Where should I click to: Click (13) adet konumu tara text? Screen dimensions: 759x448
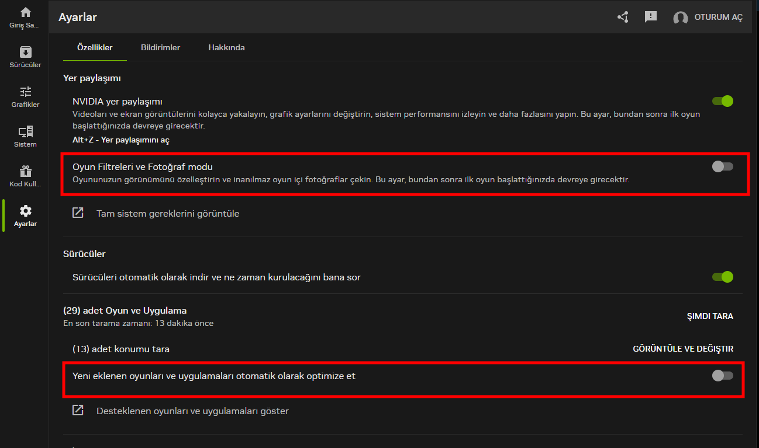[121, 349]
